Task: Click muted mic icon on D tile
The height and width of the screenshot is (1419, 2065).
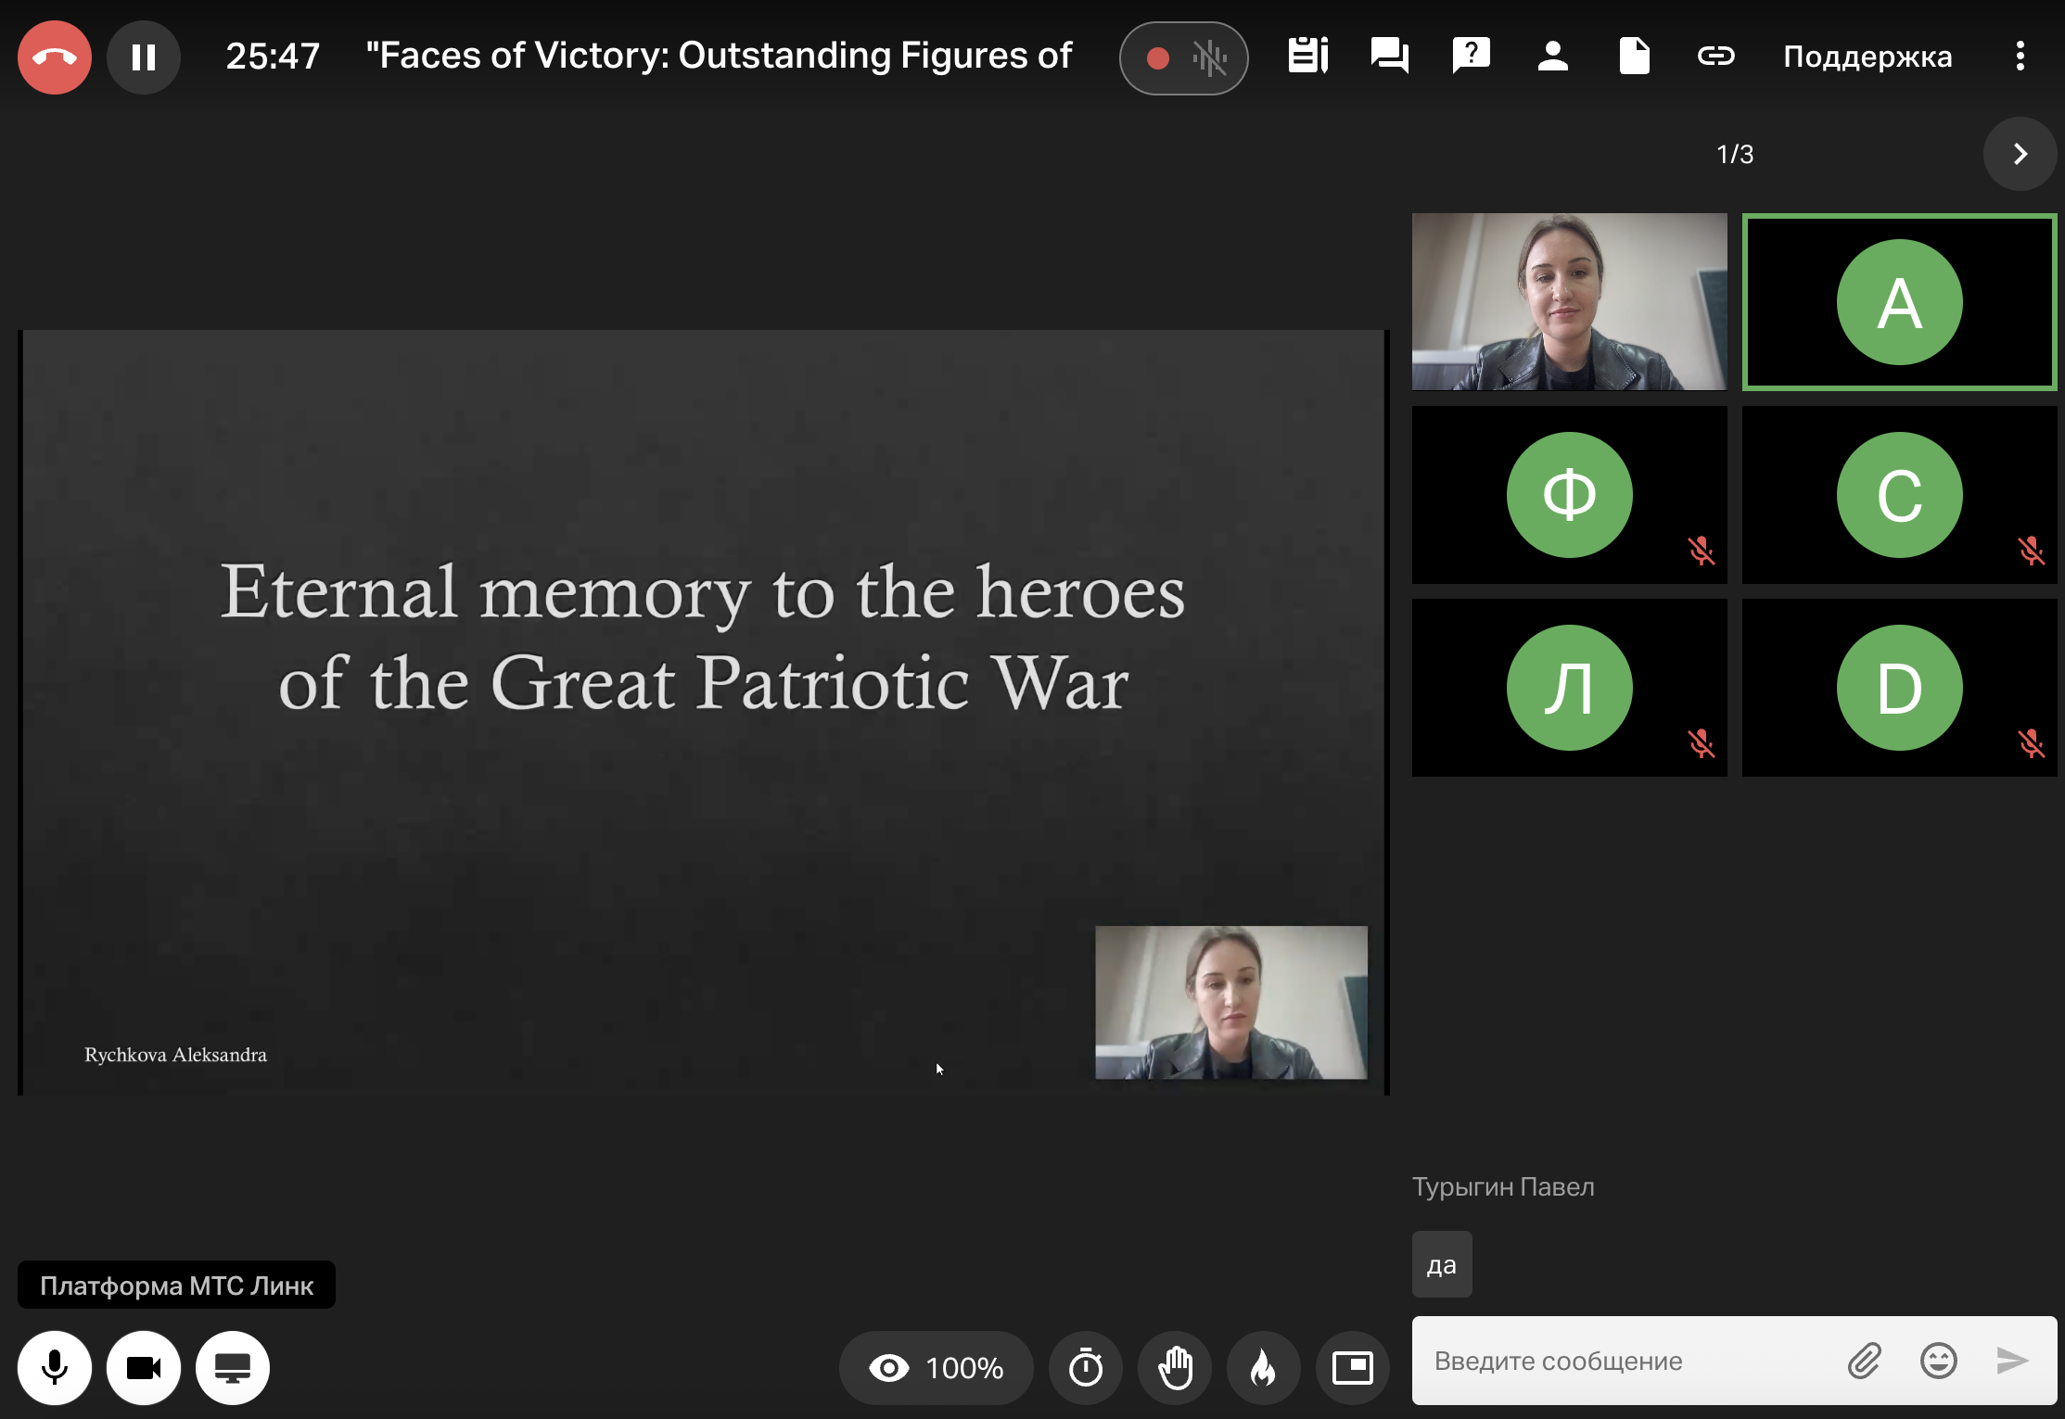Action: point(2031,744)
